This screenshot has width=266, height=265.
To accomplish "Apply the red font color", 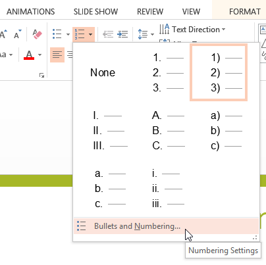I will (x=29, y=55).
